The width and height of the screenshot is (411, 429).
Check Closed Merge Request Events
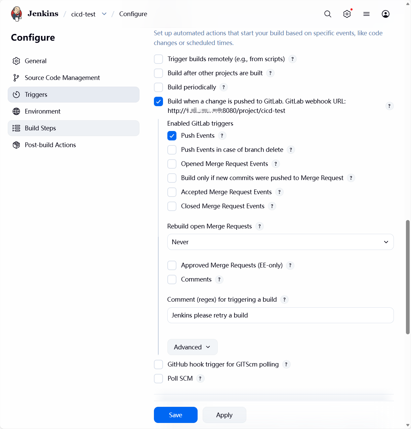[172, 206]
